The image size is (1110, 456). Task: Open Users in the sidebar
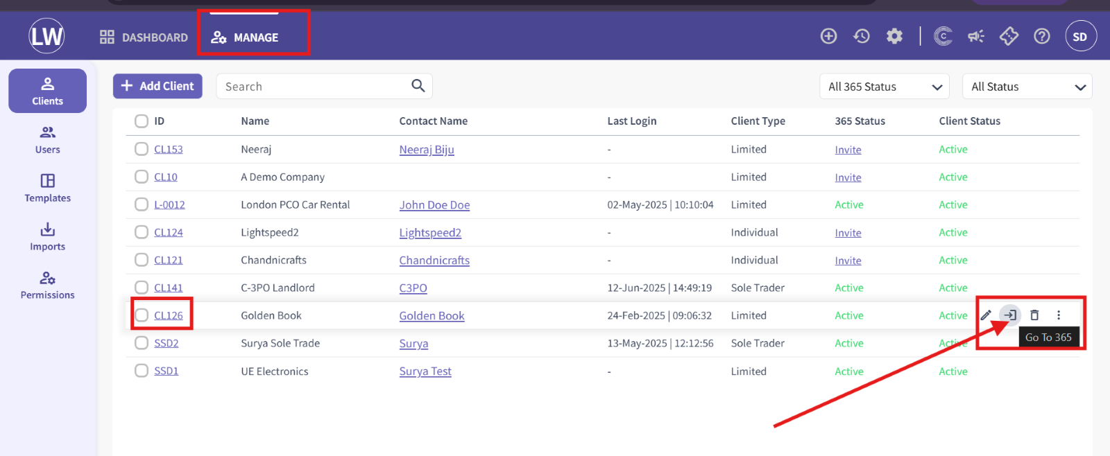coord(47,140)
